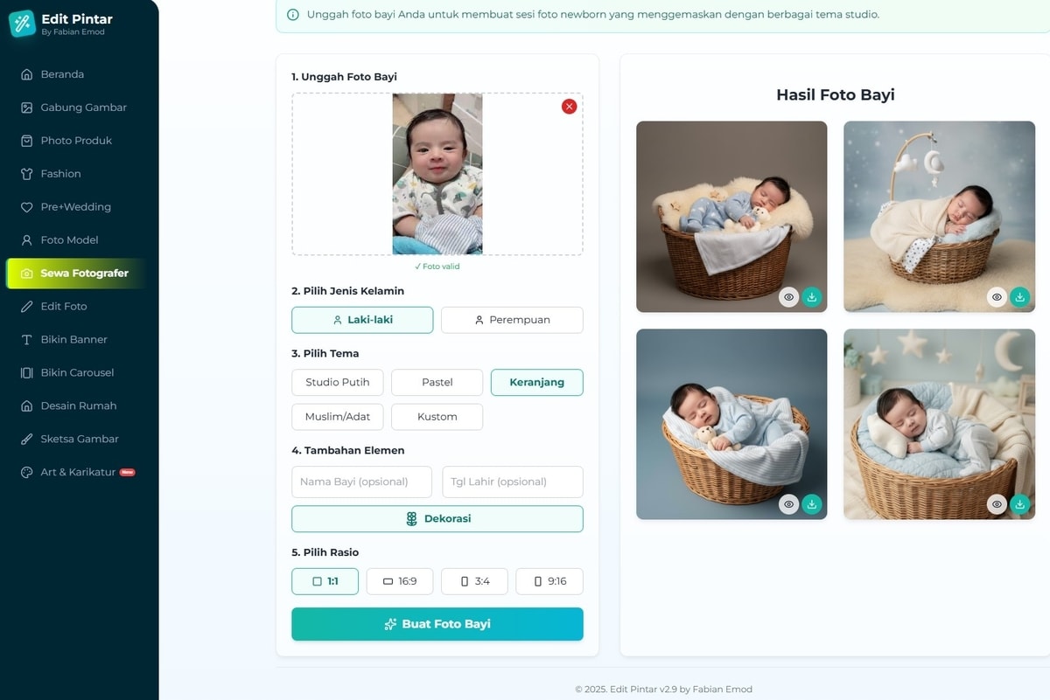
Task: Remove uploaded baby photo with red X
Action: pos(570,107)
